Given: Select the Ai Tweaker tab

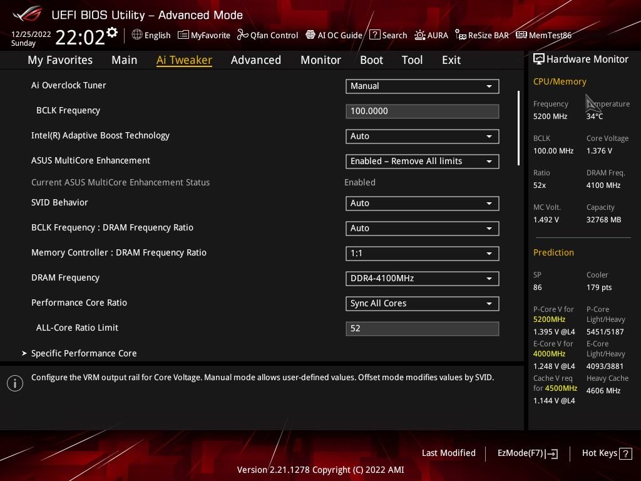Looking at the screenshot, I should (x=184, y=60).
